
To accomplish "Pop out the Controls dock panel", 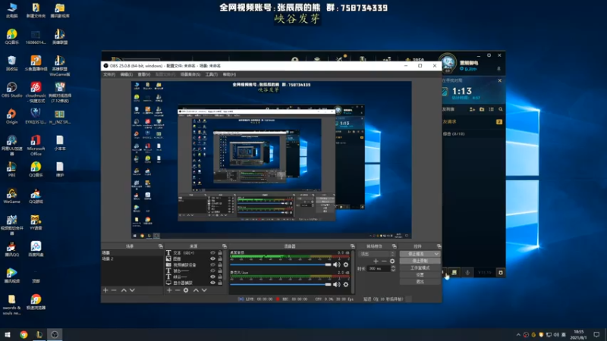I will 439,246.
